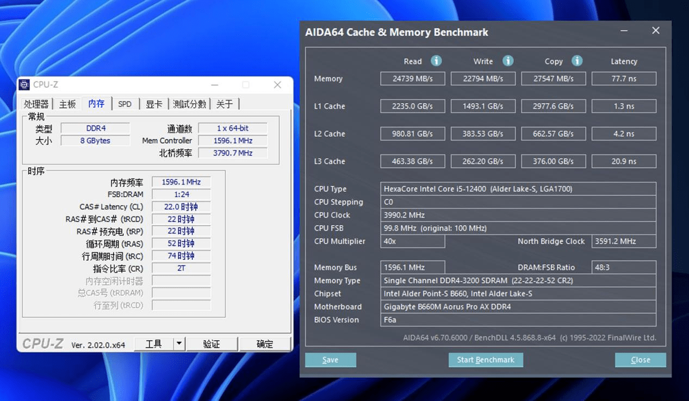689x401 pixels.
Task: Click the CPU Type field with i5-12400
Action: point(518,189)
